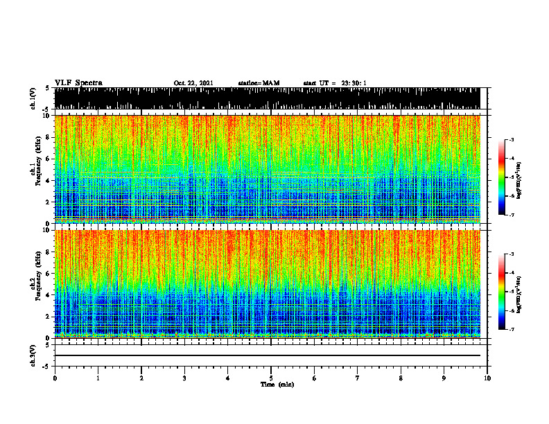Viewport: 549px width, 424px height.
Task: Click the "2" kHz tick of ch.2 frequency axis
Action: 49,317
